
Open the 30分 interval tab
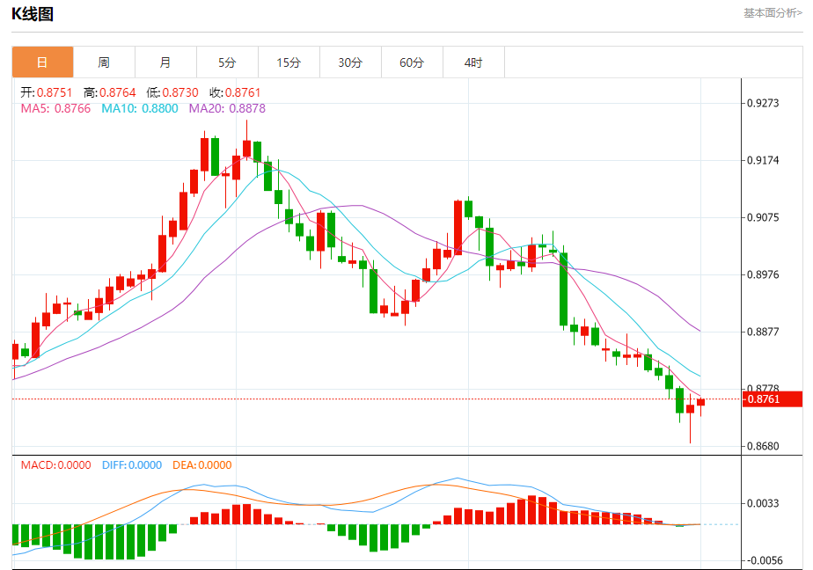click(x=350, y=62)
